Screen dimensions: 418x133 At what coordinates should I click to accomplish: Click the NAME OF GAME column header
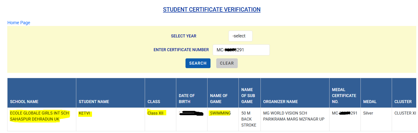223,93
